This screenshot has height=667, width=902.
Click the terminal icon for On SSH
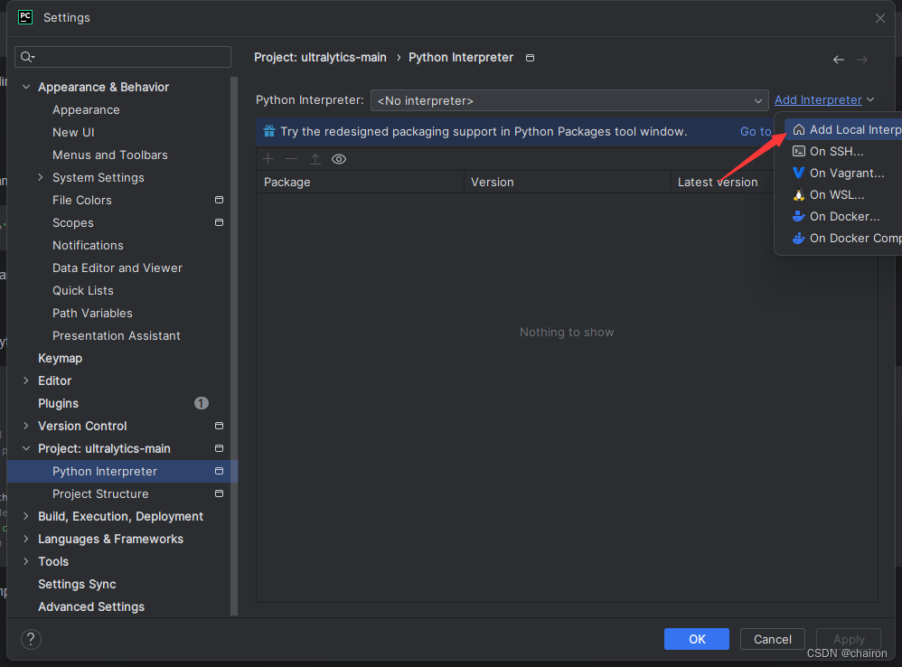tap(798, 151)
